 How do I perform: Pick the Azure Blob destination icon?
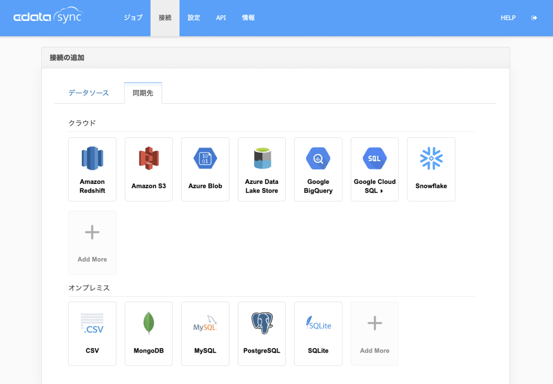coord(205,159)
